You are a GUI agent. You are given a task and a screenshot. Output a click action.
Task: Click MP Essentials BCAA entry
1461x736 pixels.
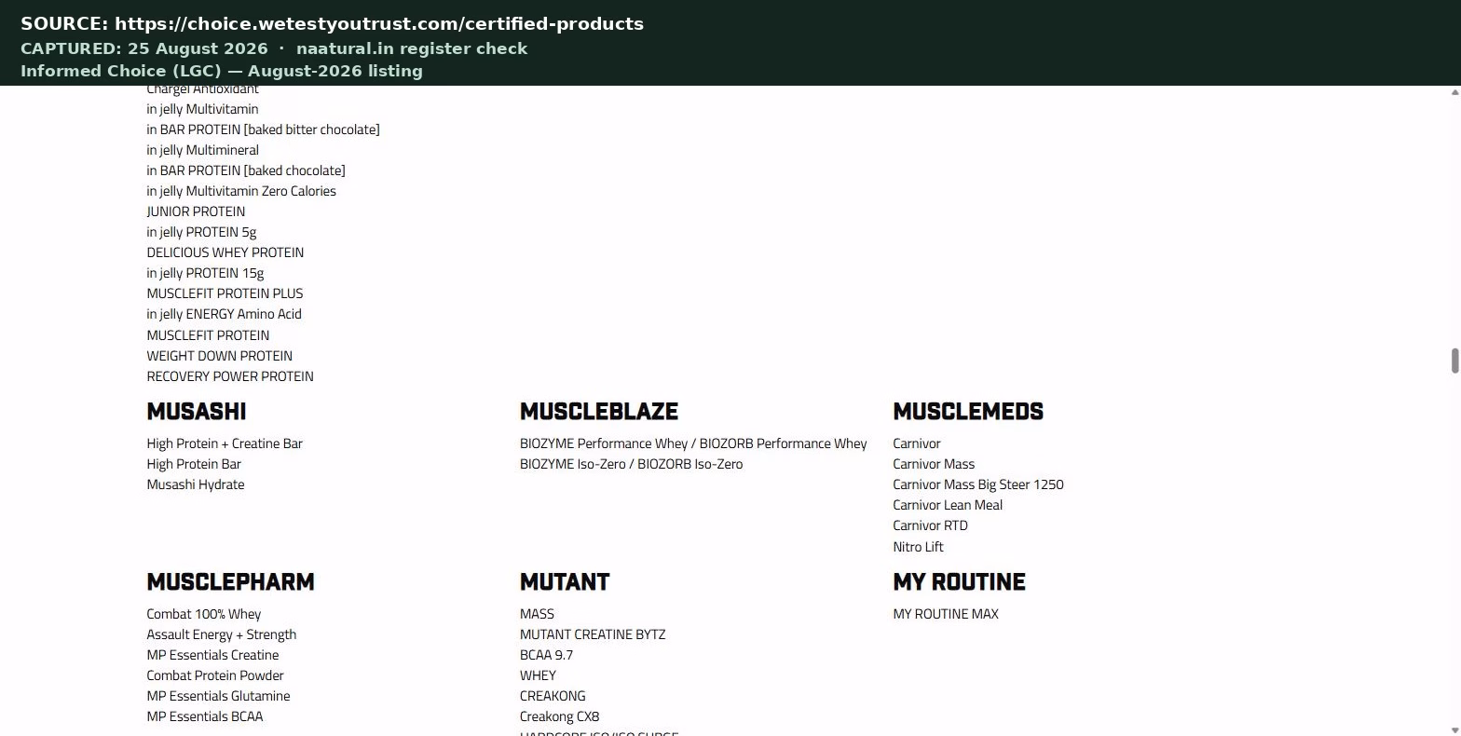(205, 716)
